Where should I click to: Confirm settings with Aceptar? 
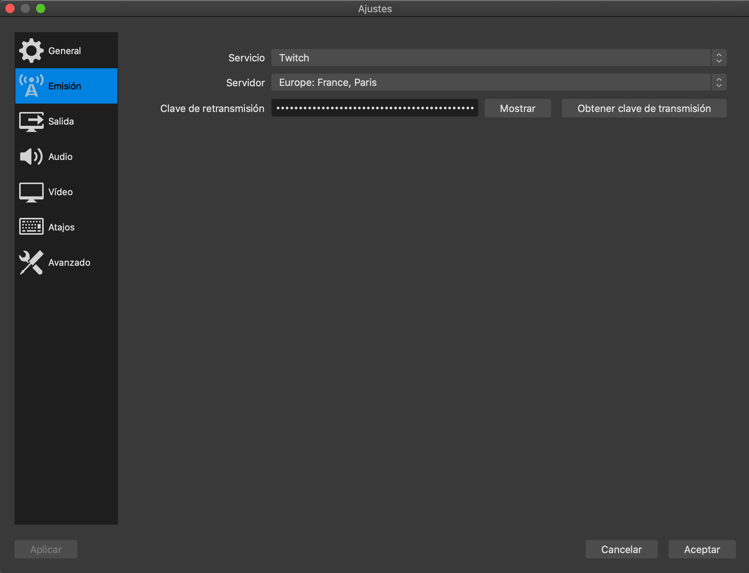[x=702, y=549]
